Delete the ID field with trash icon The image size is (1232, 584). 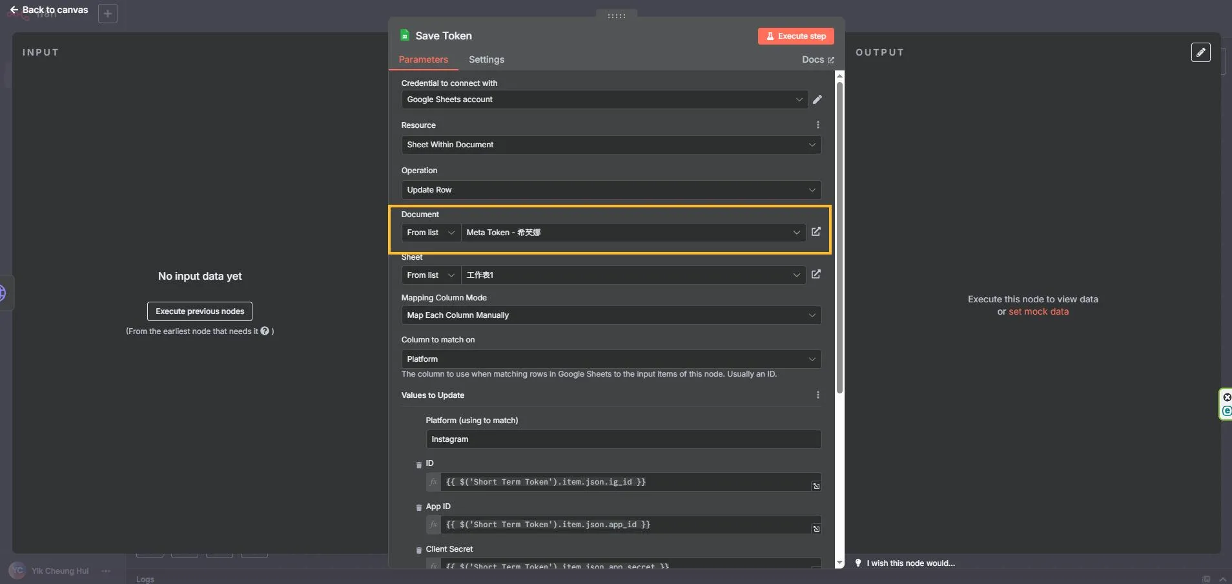[x=418, y=464]
